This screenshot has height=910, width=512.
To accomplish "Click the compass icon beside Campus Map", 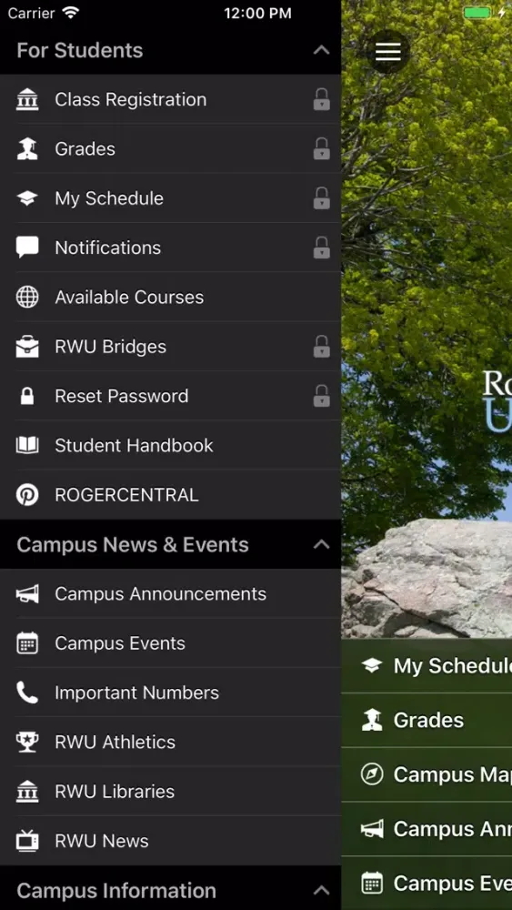I will click(x=372, y=774).
